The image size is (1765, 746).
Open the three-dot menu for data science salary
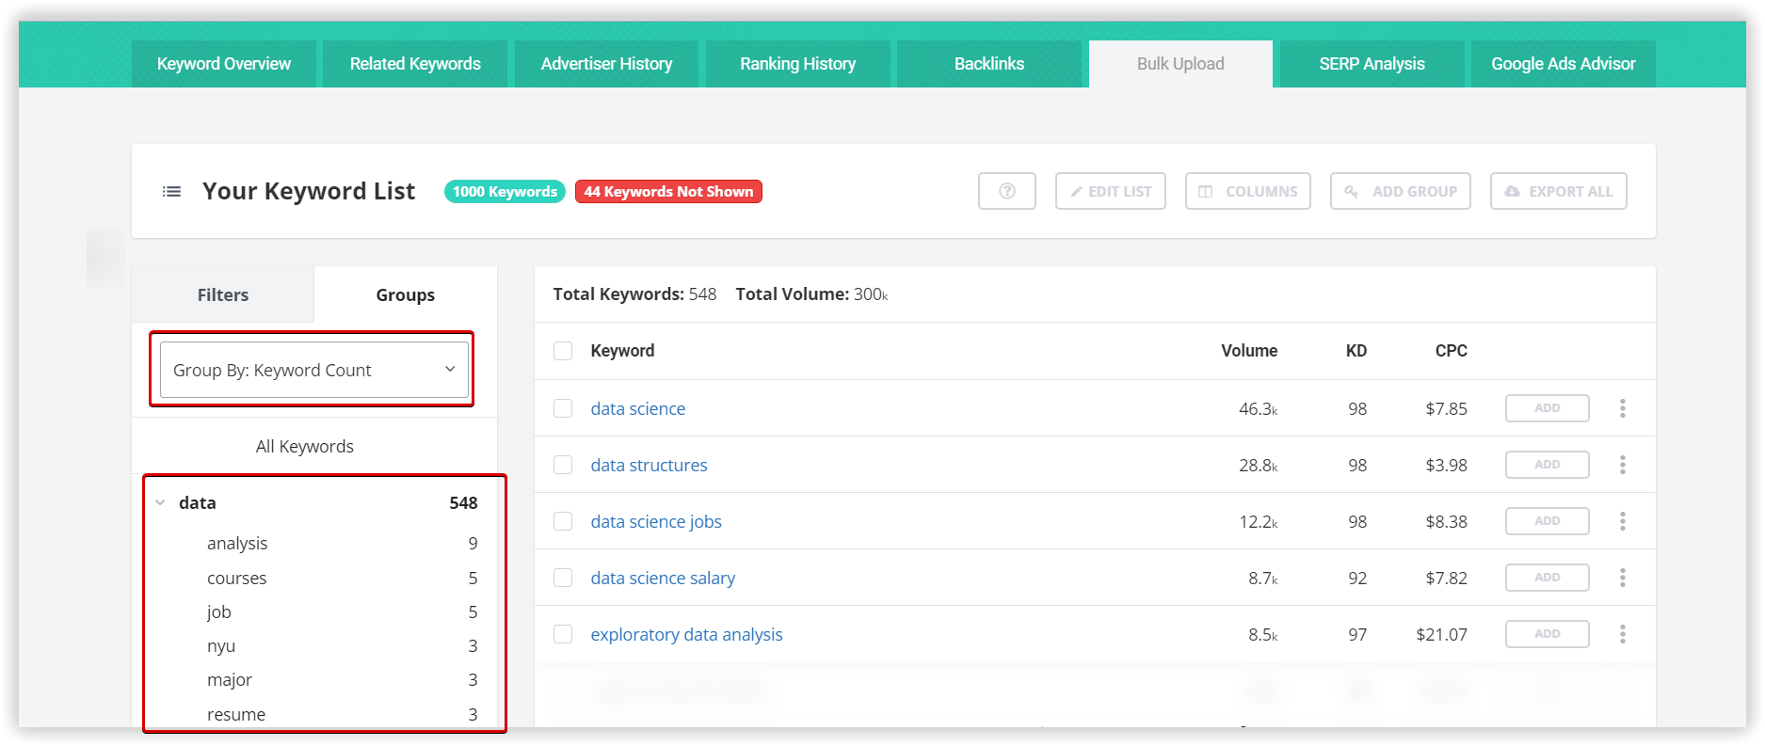(x=1622, y=578)
